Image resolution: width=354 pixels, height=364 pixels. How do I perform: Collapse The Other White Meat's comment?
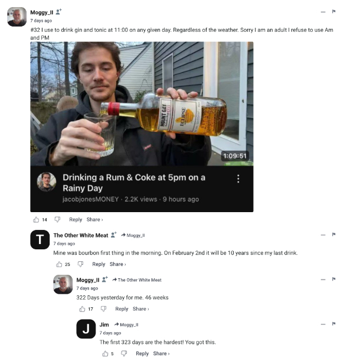click(x=323, y=235)
